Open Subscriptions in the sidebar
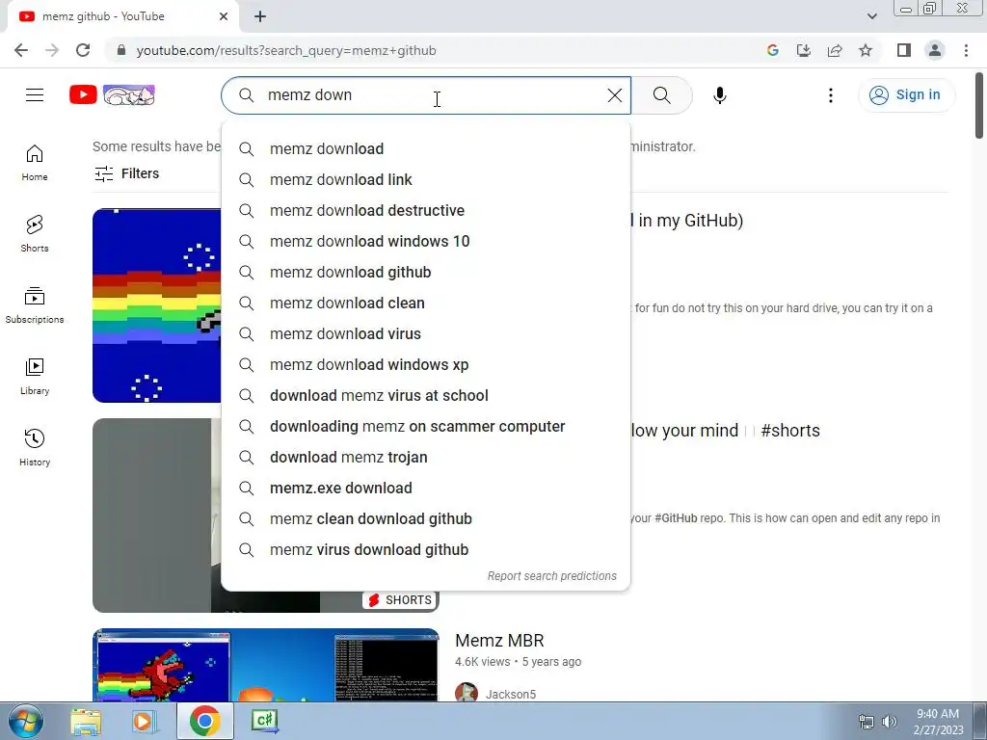987x740 pixels. pyautogui.click(x=35, y=305)
